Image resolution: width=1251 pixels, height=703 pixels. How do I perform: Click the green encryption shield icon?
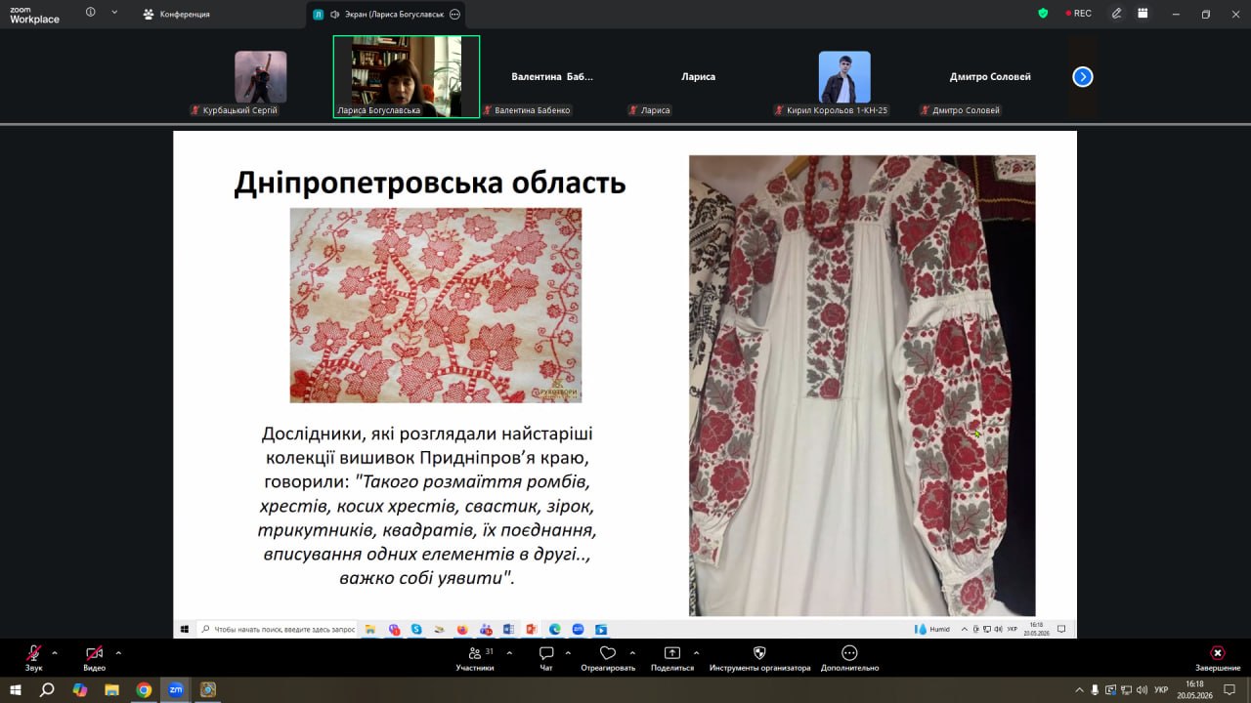1044,14
